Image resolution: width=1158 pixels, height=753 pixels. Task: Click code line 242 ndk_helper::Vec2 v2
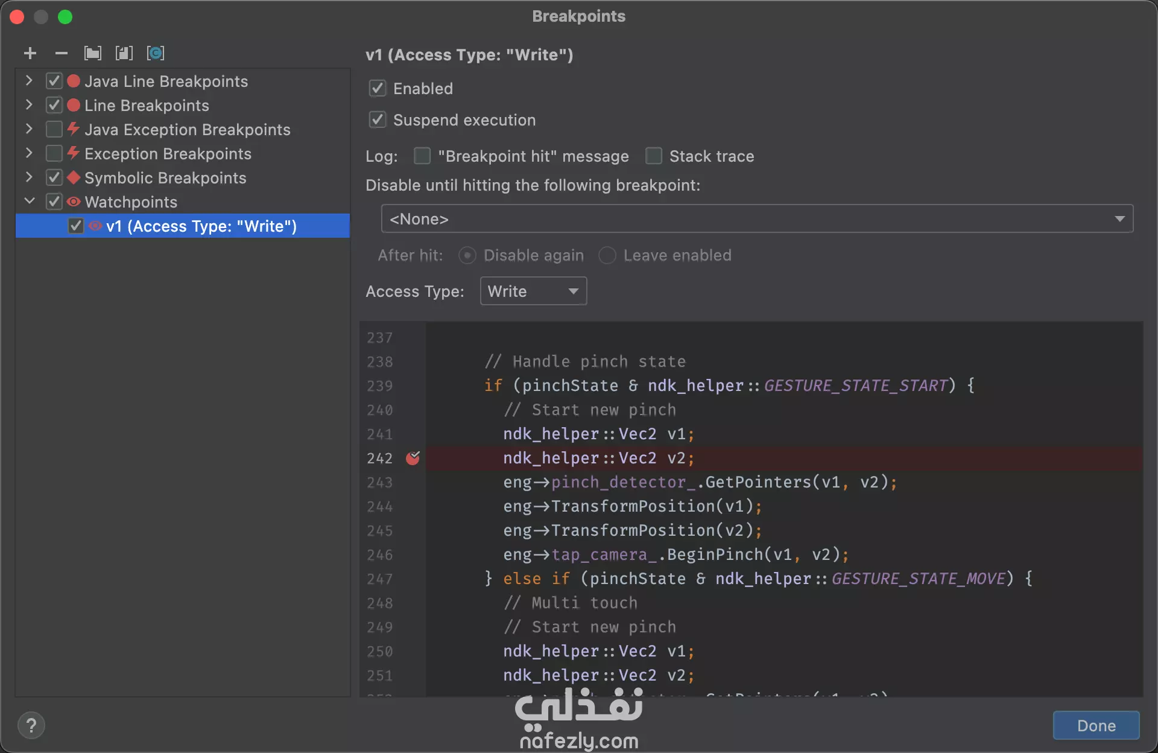click(x=599, y=458)
